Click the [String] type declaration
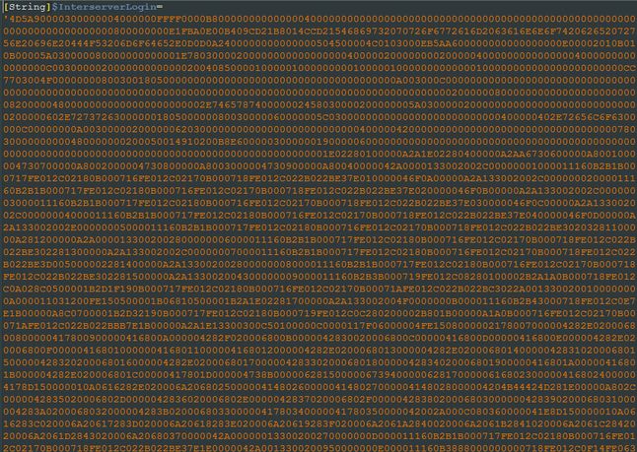This screenshot has height=452, width=637. tap(28, 7)
